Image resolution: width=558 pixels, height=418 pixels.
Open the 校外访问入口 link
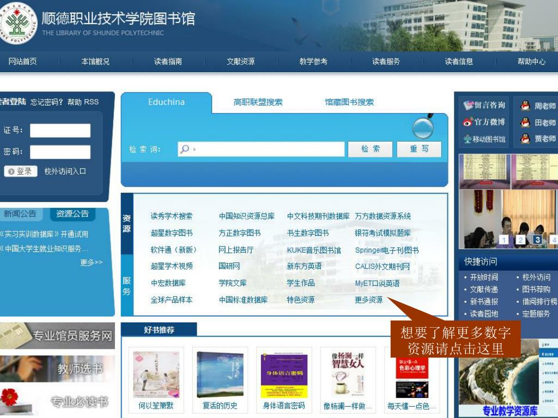pyautogui.click(x=65, y=171)
